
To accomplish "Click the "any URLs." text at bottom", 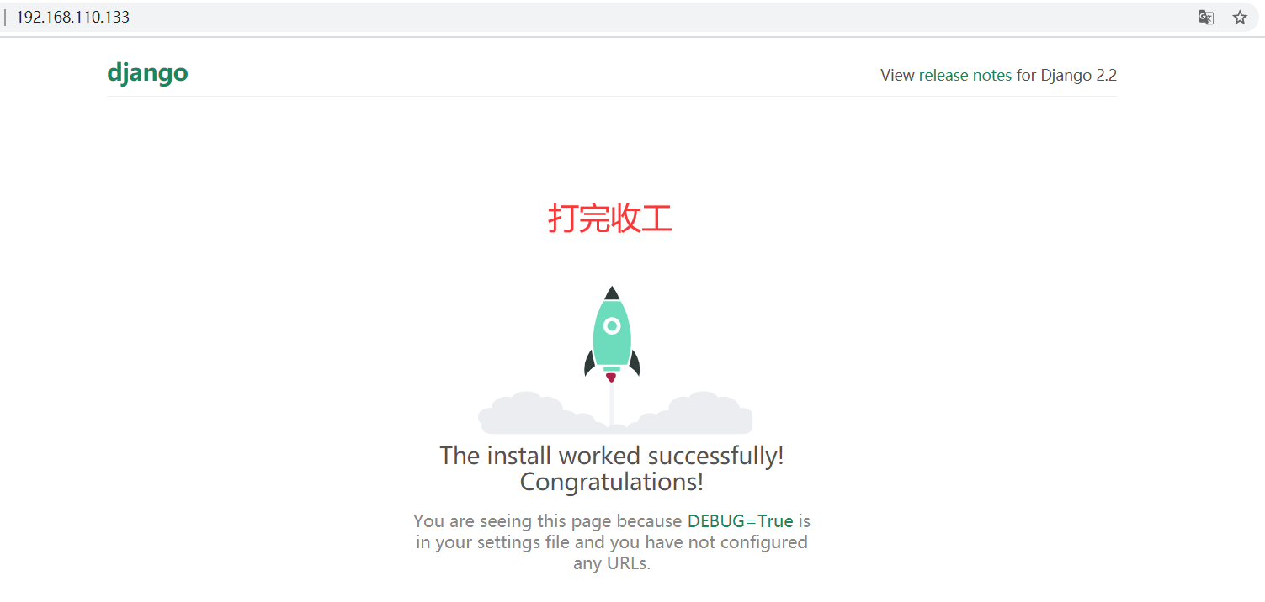I will pos(612,563).
